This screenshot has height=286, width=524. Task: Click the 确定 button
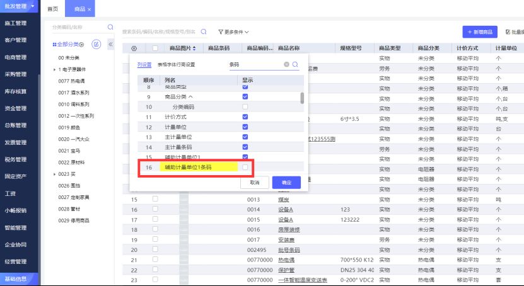286,182
